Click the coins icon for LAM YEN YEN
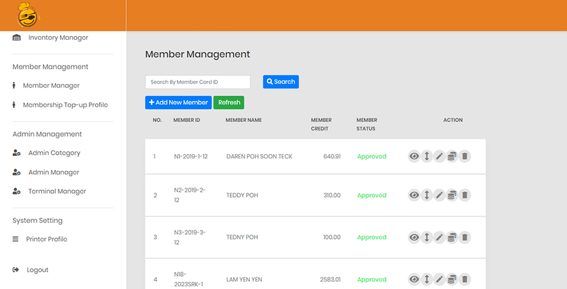 coord(452,279)
